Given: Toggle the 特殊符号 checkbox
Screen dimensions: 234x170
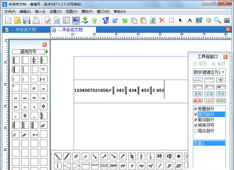Looking at the screenshot, I should 196,125.
